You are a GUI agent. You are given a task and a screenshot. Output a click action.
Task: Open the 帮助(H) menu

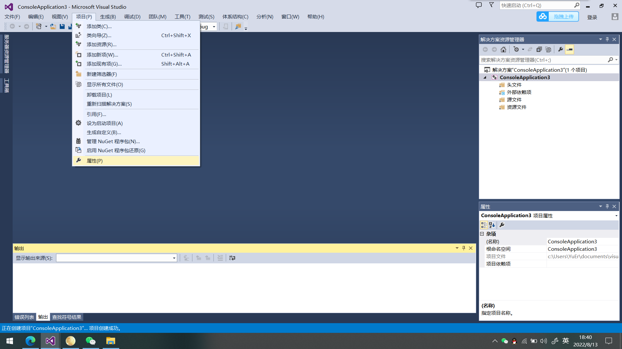pos(316,16)
